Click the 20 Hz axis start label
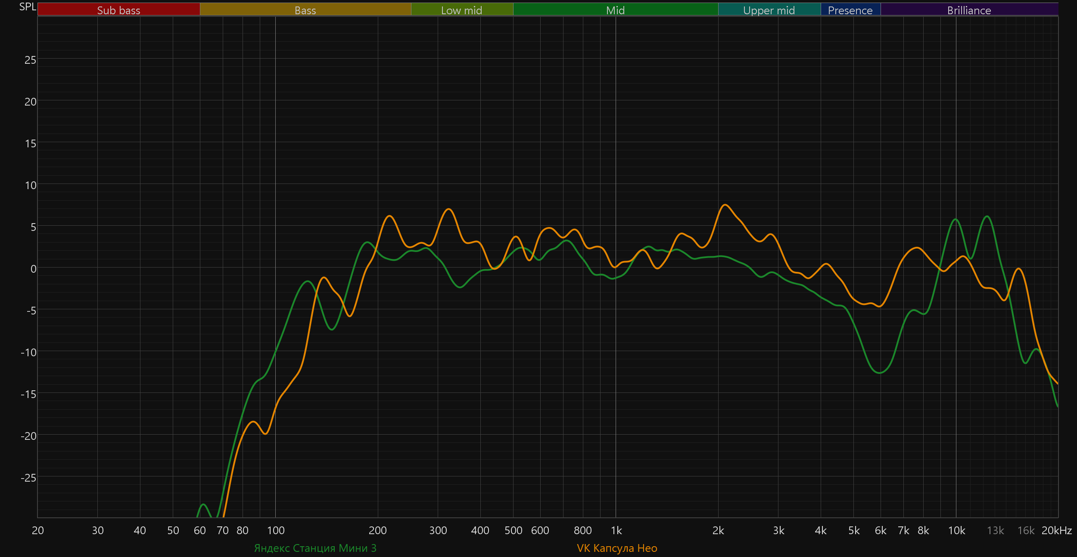Screen dimensions: 1077x557 [38, 530]
